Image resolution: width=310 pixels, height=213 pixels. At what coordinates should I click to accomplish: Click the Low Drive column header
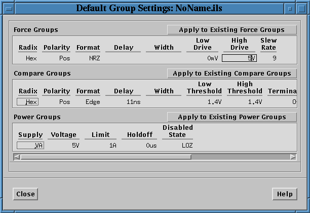[203, 44]
